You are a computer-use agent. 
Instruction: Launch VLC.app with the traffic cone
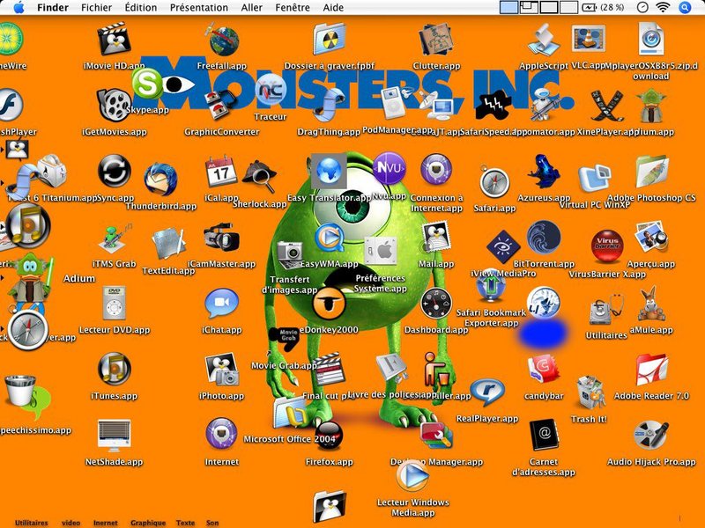point(589,38)
